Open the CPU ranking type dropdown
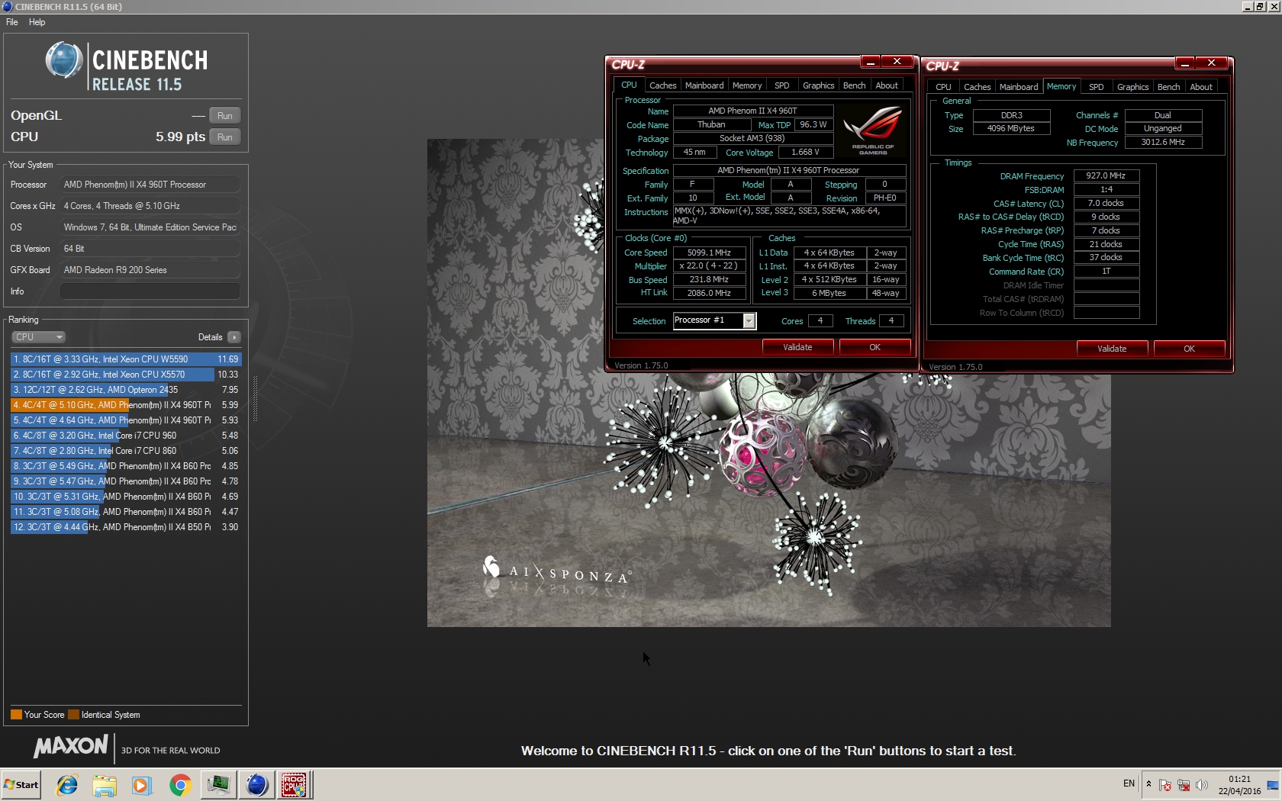1282x801 pixels. (x=38, y=337)
